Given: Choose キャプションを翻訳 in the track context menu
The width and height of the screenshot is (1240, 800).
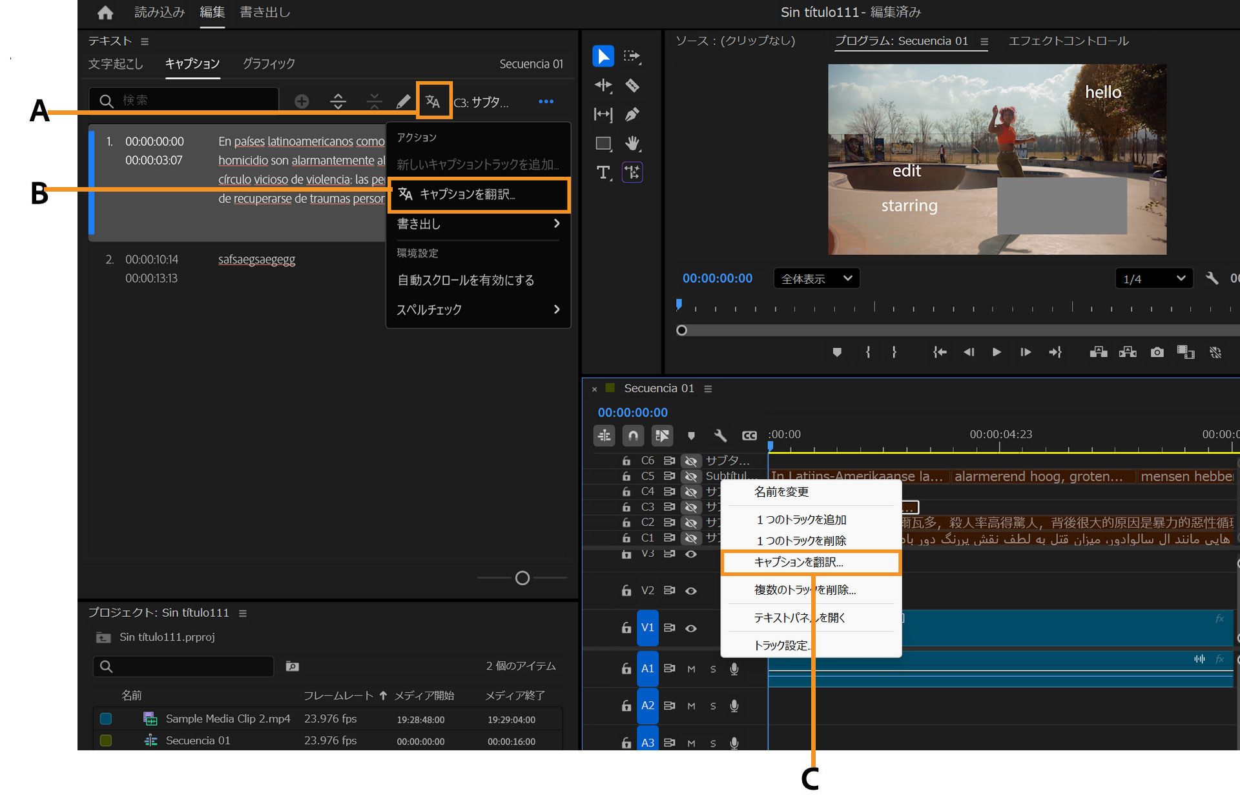Looking at the screenshot, I should pos(798,563).
